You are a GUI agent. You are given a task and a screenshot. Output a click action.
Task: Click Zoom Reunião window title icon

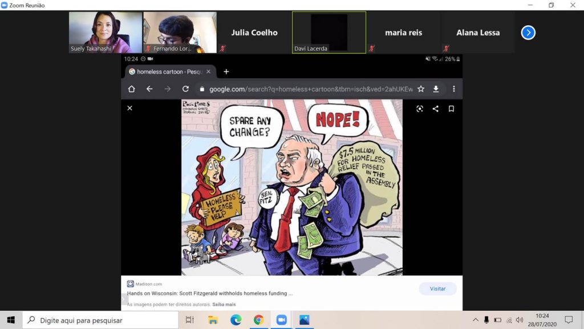[x=5, y=5]
